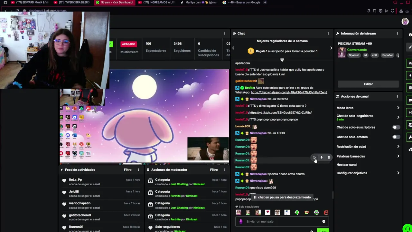This screenshot has height=232, width=412.
Task: Click the browser send arrow icon
Action: 387,11
